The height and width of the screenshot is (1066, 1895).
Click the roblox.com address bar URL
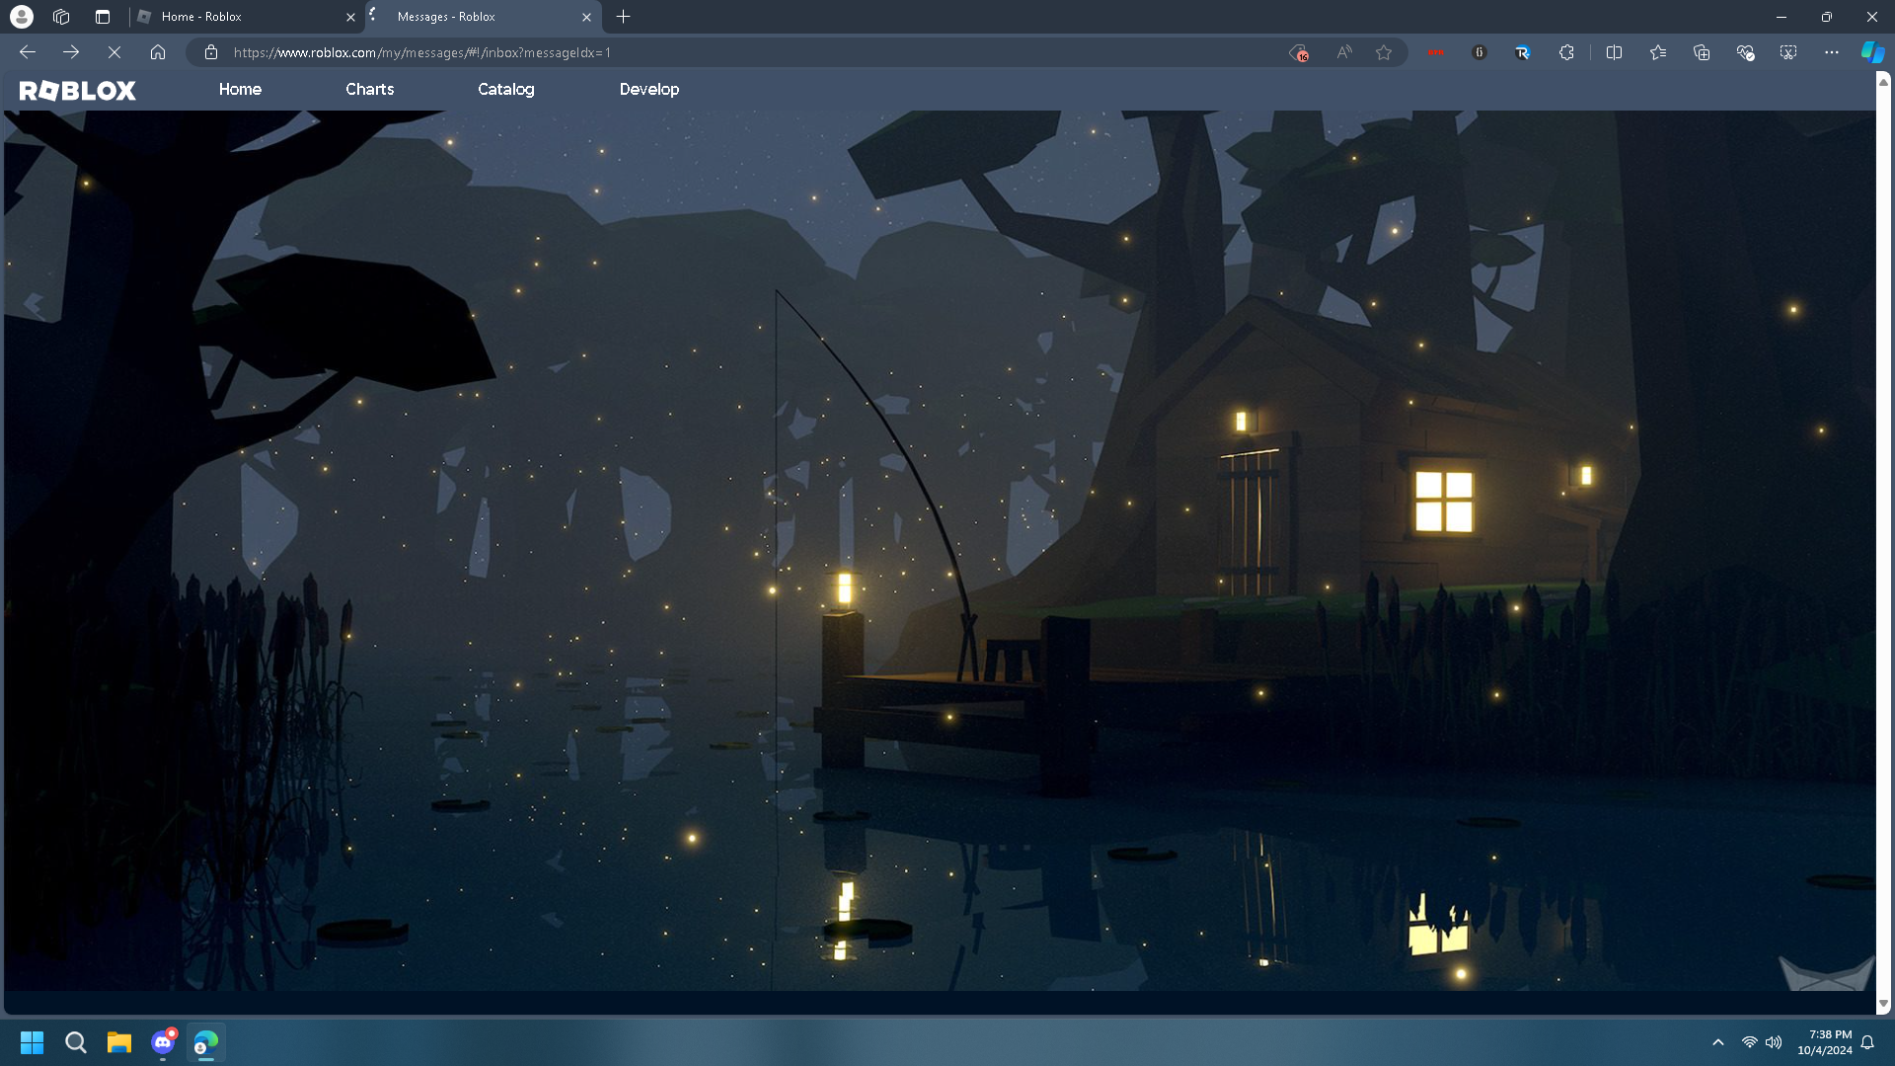point(422,53)
